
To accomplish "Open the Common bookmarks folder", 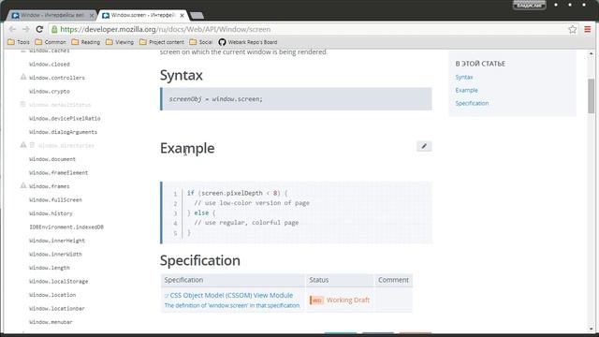I will (x=51, y=42).
